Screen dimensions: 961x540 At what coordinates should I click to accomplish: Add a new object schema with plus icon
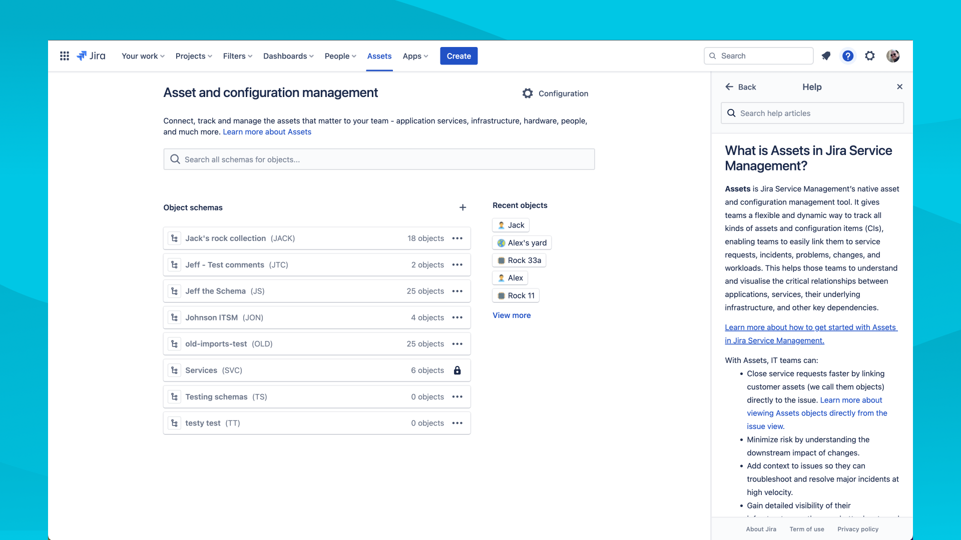[463, 207]
